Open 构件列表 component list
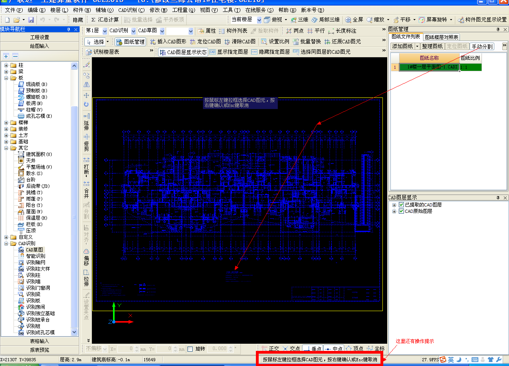The height and width of the screenshot is (366, 509). [x=233, y=31]
